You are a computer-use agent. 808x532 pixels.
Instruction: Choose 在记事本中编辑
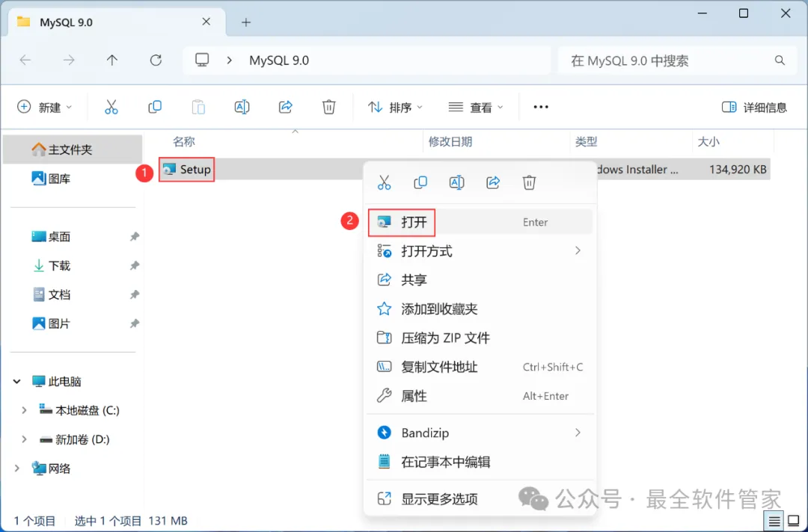pyautogui.click(x=480, y=462)
